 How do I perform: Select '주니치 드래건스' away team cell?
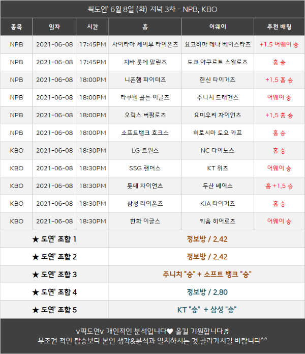(x=218, y=97)
